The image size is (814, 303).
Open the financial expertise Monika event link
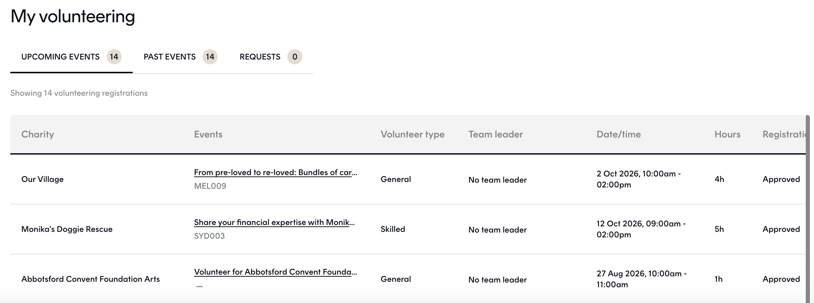[274, 222]
